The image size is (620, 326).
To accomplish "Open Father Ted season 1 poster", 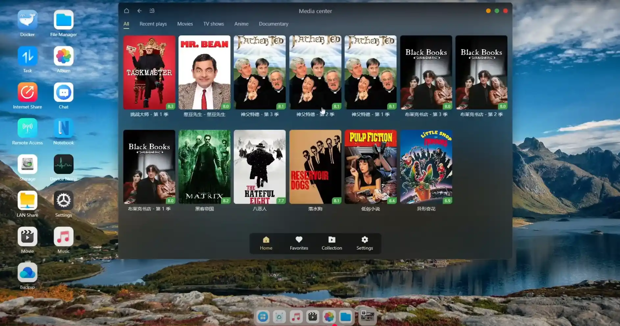I will pyautogui.click(x=370, y=72).
